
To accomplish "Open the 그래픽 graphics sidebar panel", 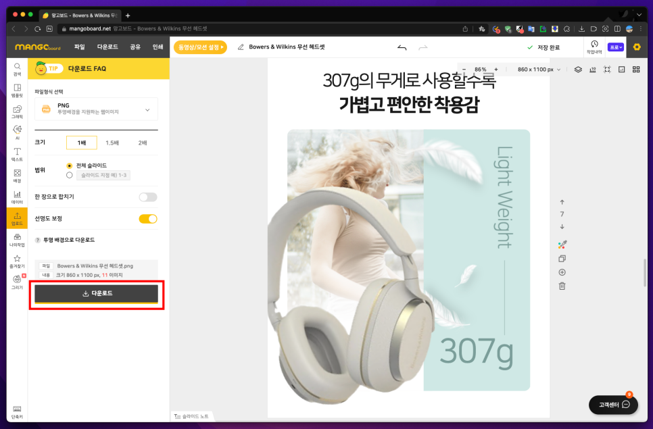I will point(17,111).
